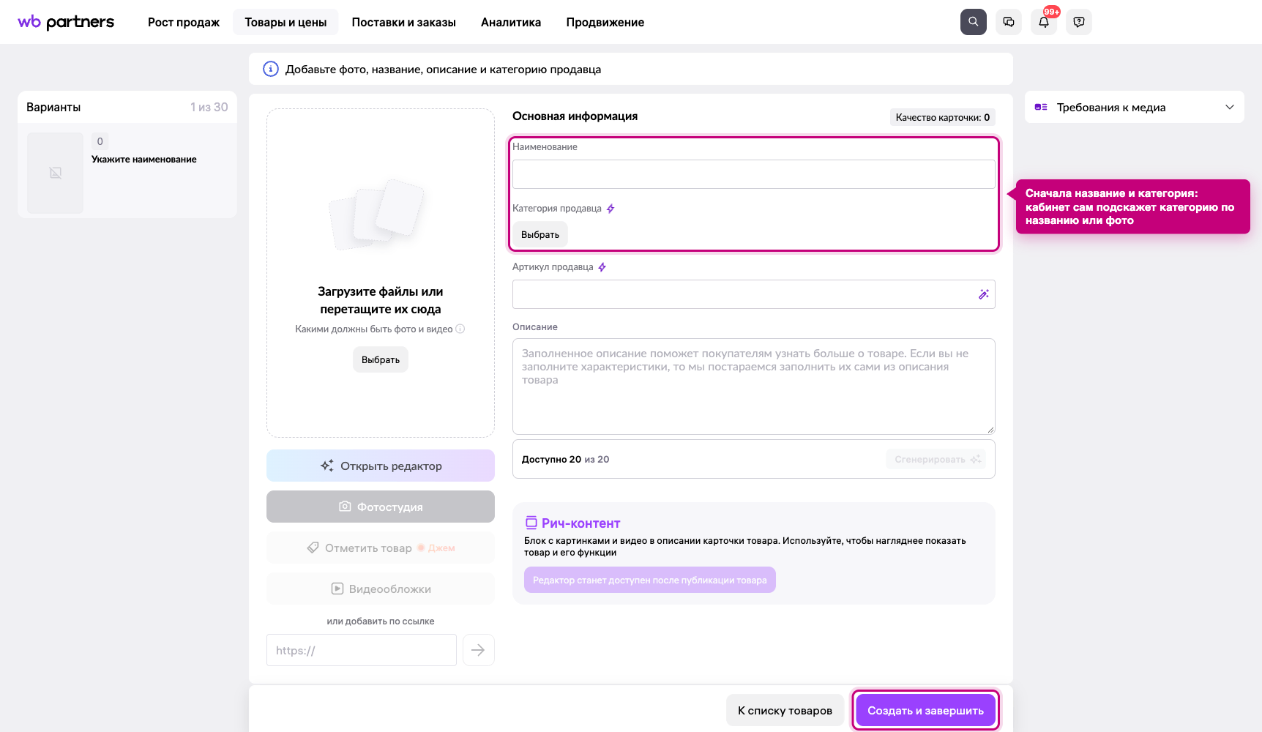The height and width of the screenshot is (732, 1262).
Task: Click the Требования к медиа list icon
Action: [1041, 107]
